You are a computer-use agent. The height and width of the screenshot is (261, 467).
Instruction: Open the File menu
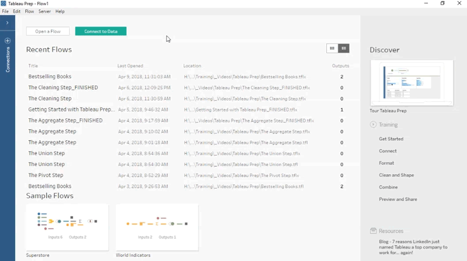(5, 11)
